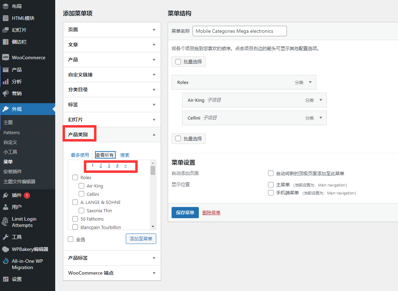Check the Air-King category checkbox
Screen dimensions: 398x291
point(81,186)
